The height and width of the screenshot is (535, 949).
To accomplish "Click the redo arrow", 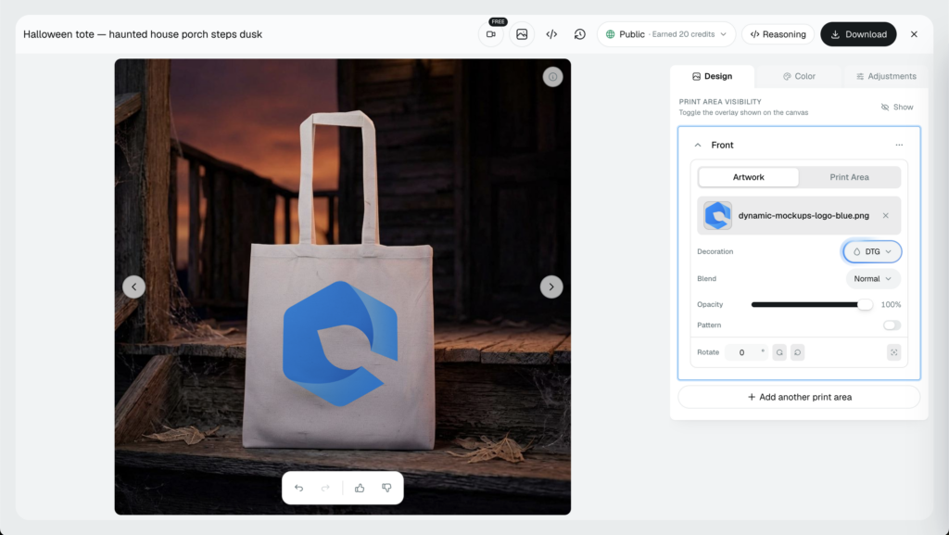I will pos(325,488).
